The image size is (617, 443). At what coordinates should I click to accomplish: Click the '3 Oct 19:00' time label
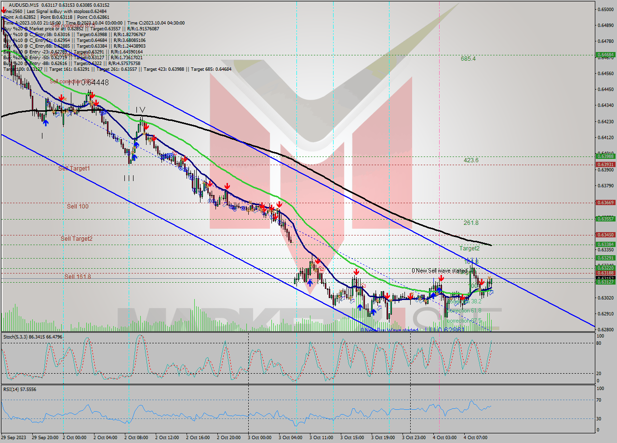pyautogui.click(x=384, y=438)
